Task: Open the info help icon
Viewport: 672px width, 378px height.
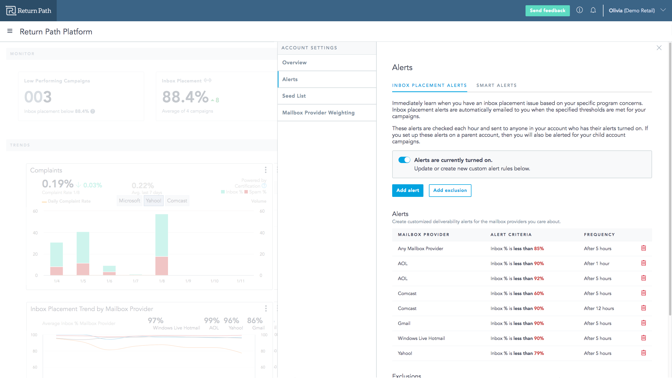Action: point(579,10)
